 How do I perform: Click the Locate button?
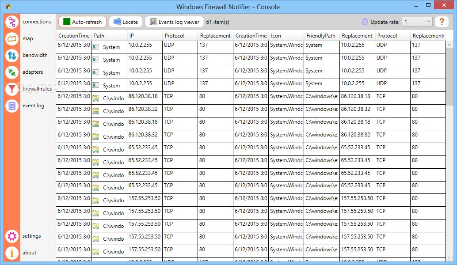[x=126, y=22]
